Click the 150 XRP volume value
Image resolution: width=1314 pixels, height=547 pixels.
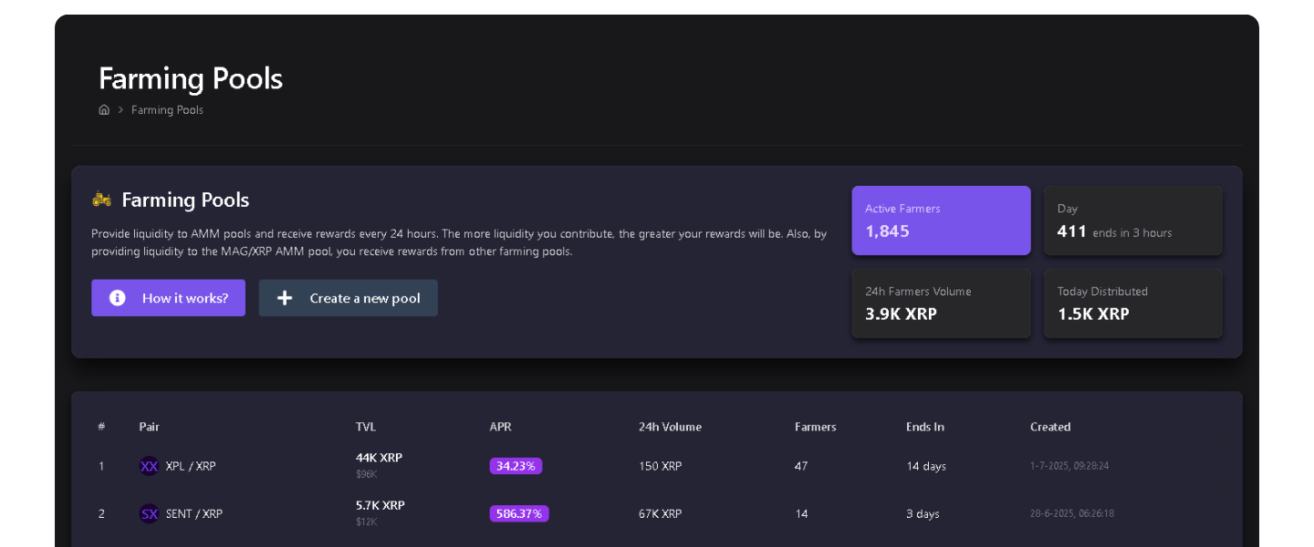[660, 466]
